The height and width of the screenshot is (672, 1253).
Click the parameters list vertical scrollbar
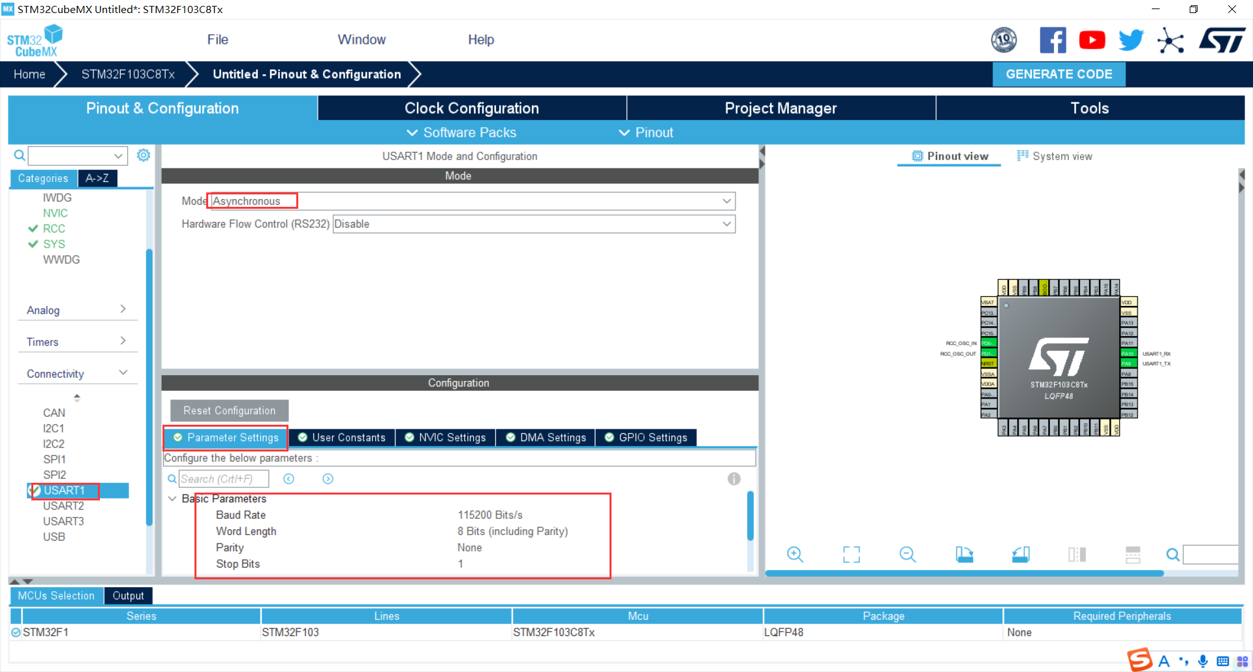(750, 515)
